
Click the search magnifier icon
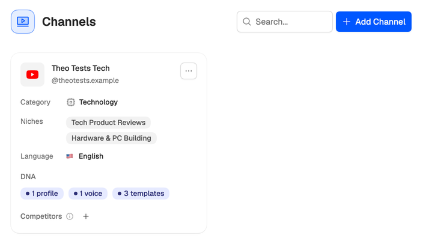point(247,22)
